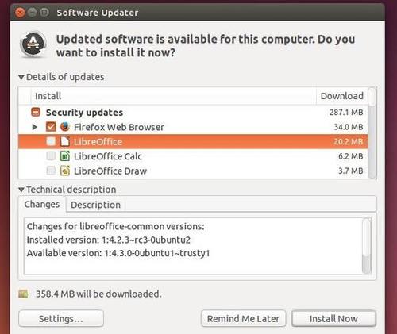The height and width of the screenshot is (334, 397).
Task: Expand the Firefox Web Browser tree row
Action: tap(34, 127)
